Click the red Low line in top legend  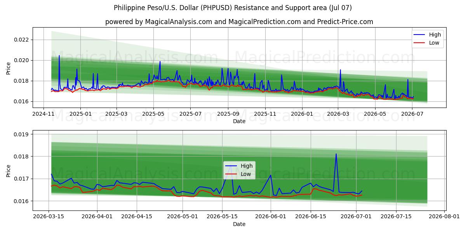420,43
